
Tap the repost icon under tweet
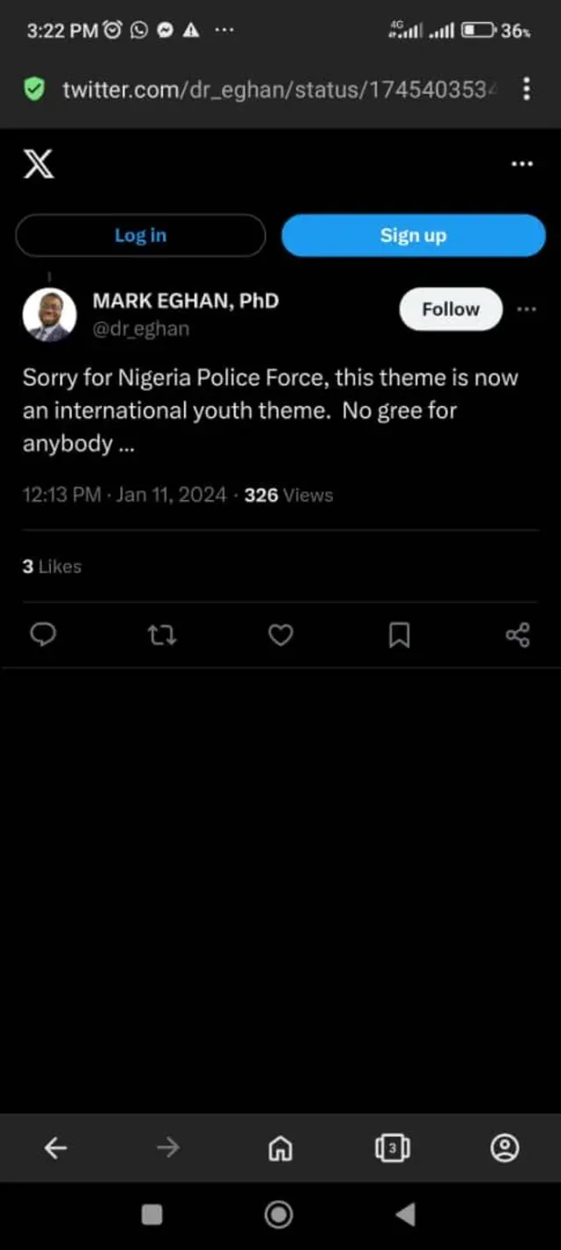click(162, 634)
